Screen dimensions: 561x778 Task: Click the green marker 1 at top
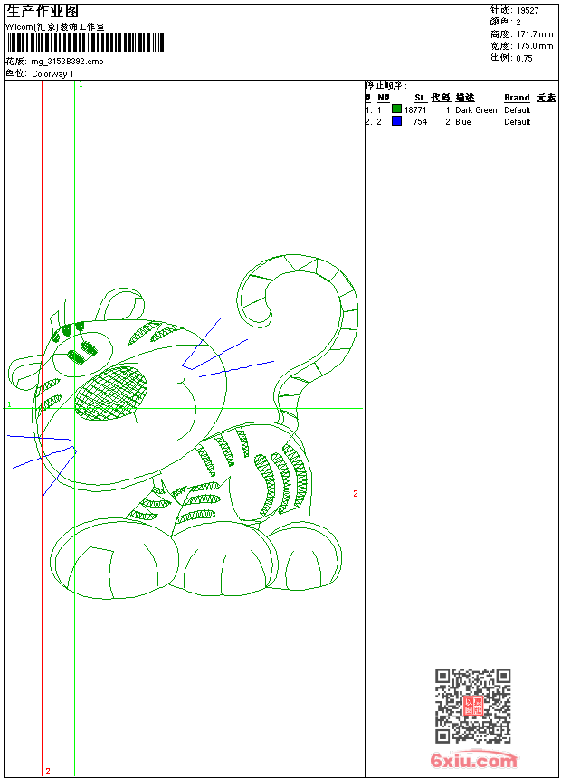tap(81, 84)
